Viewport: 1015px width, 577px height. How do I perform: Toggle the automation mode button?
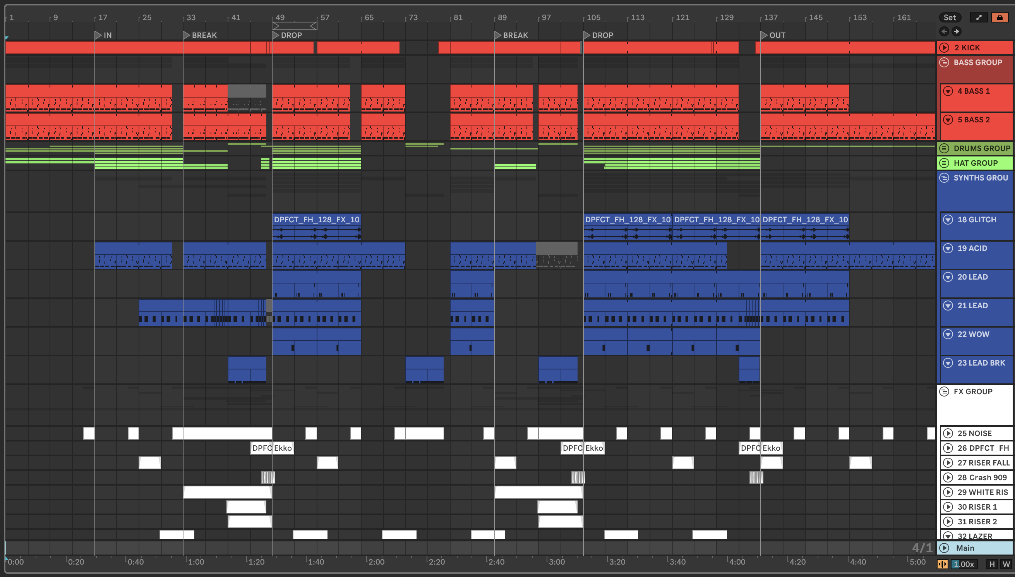click(979, 17)
